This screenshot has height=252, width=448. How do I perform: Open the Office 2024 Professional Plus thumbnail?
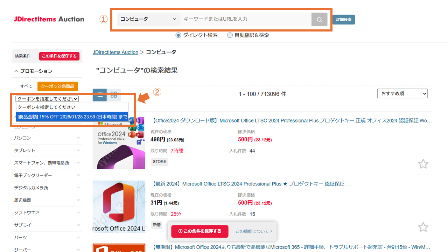point(119,143)
